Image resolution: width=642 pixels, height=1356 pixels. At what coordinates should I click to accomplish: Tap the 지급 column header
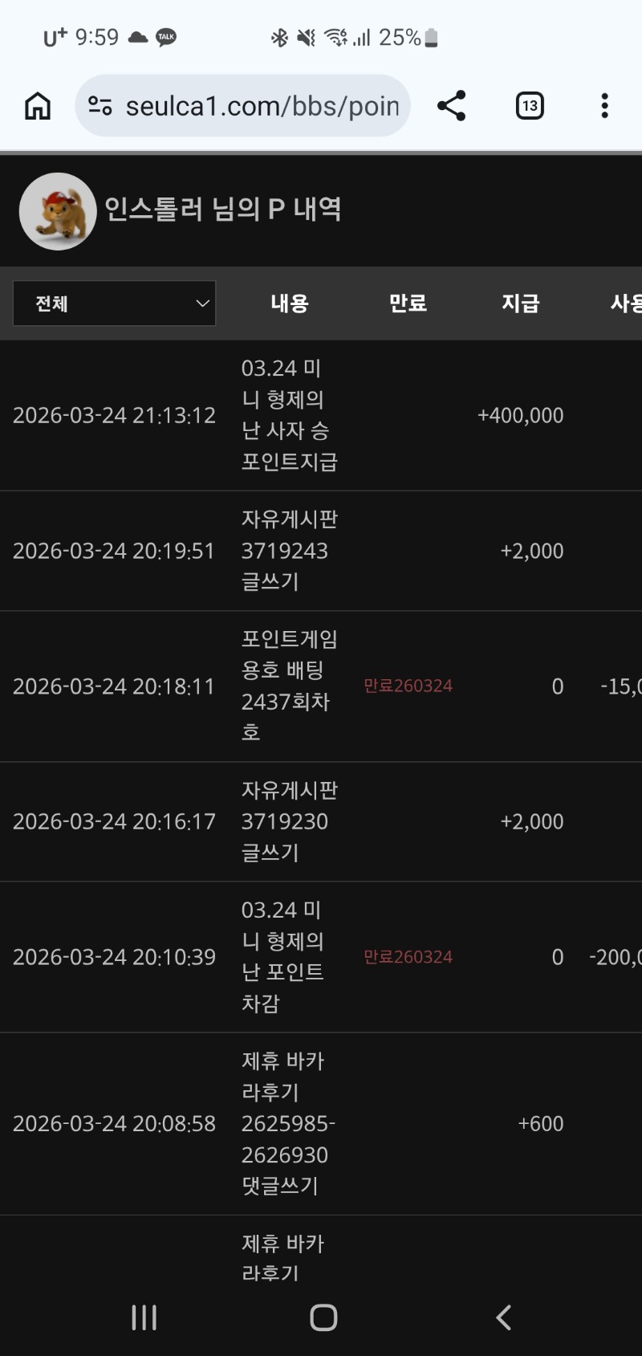coord(521,303)
